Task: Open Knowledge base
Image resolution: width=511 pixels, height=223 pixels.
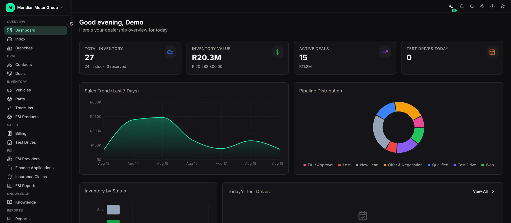Action: 36,202
